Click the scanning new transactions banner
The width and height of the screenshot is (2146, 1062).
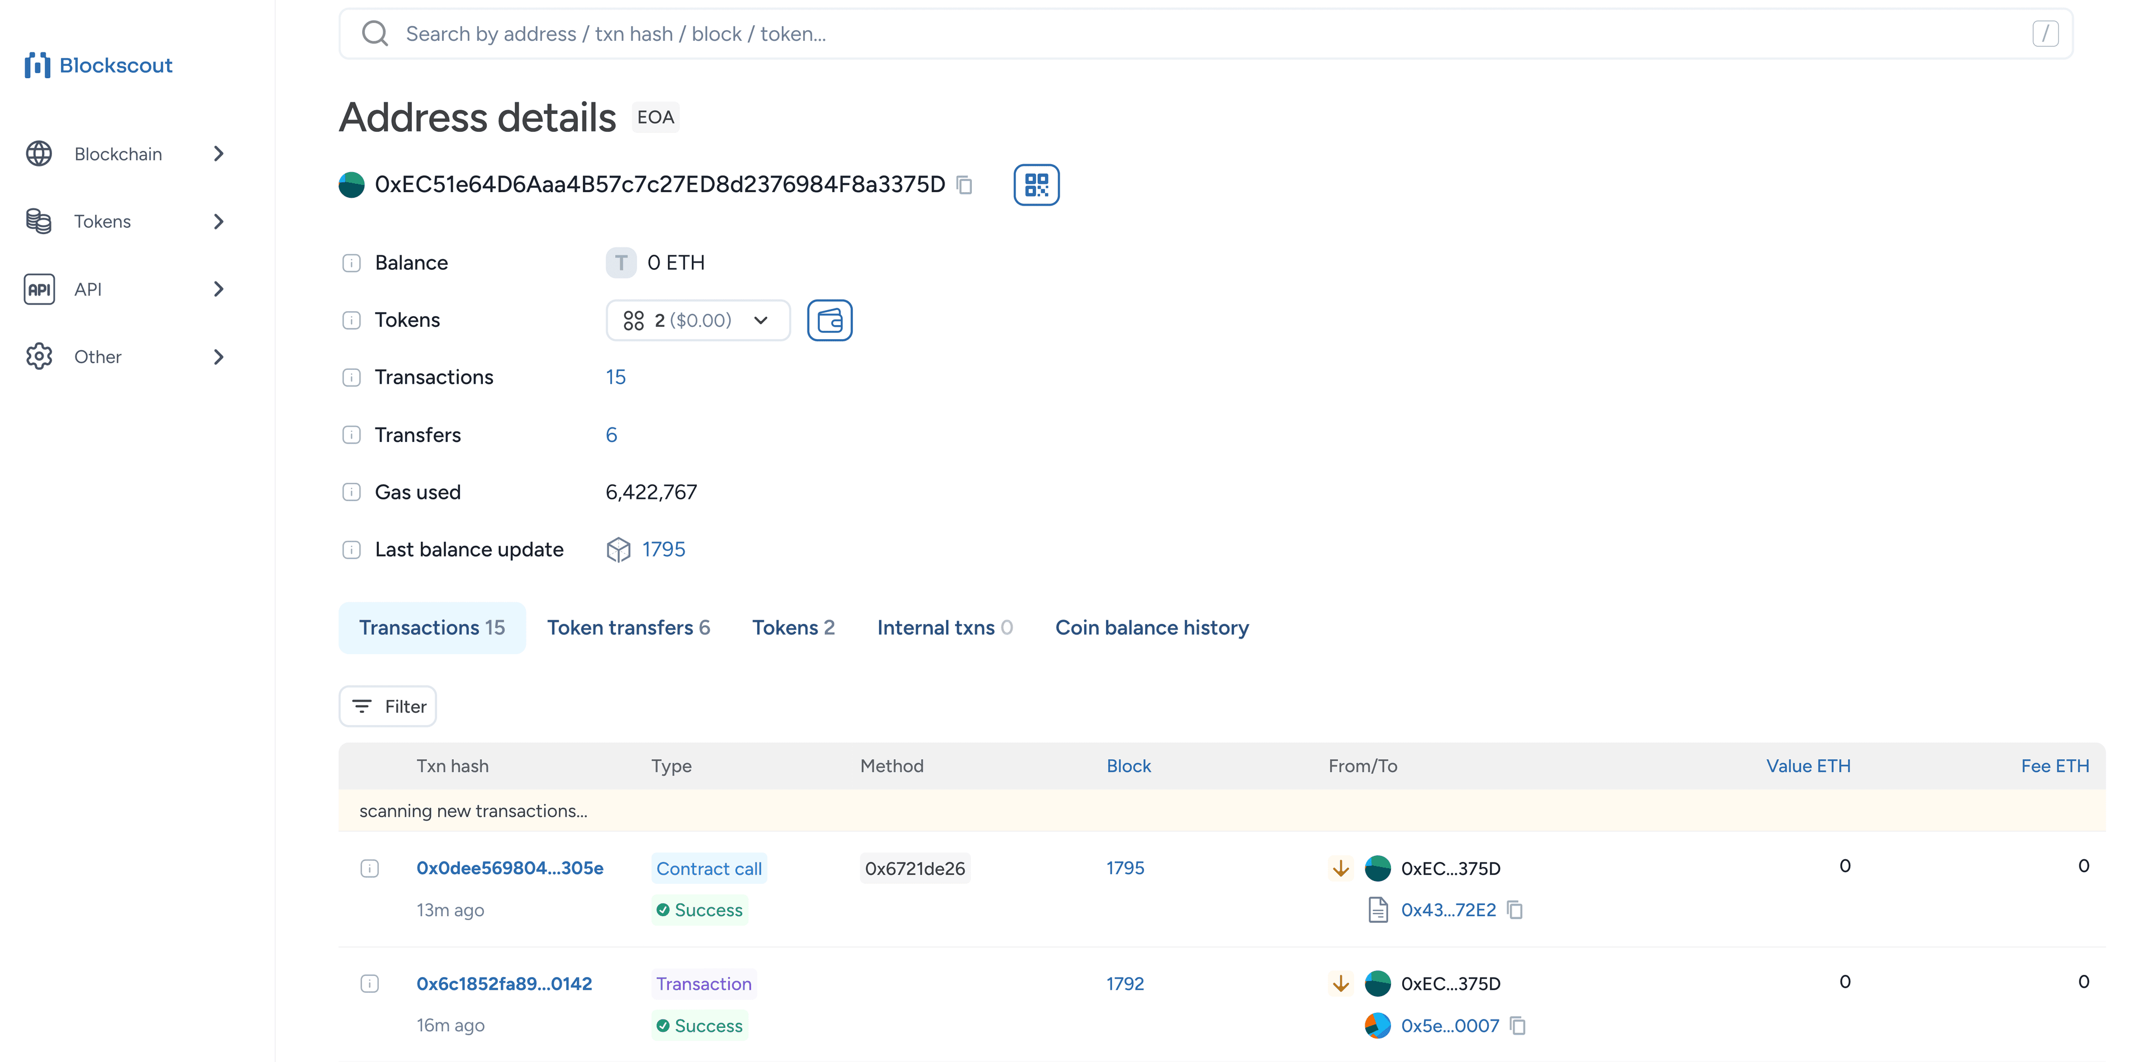(1221, 811)
